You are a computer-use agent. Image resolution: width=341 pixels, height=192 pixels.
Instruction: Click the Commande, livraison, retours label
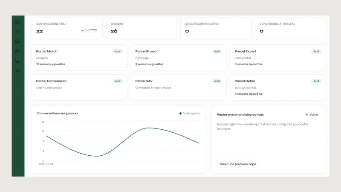153,88
